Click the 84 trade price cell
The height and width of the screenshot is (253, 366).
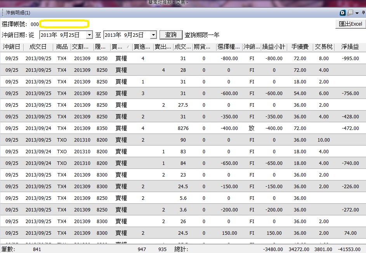pos(183,163)
